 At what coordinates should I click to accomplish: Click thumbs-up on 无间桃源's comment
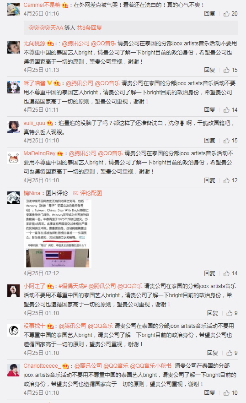point(230,70)
